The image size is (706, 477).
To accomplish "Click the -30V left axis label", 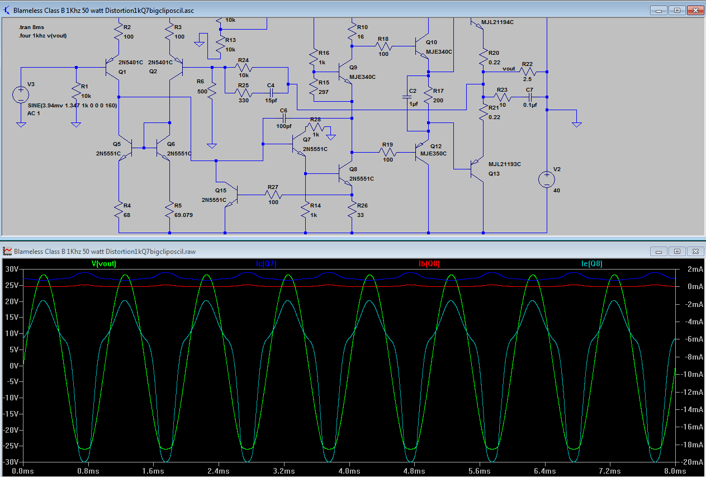I will coord(11,462).
